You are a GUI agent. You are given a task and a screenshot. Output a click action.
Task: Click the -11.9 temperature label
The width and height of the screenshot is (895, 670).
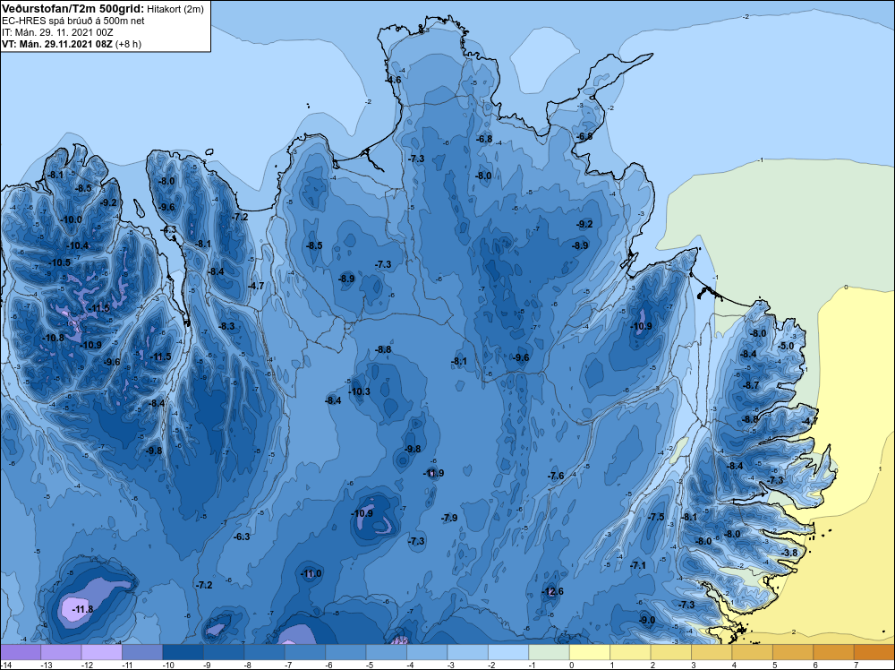[x=434, y=473]
